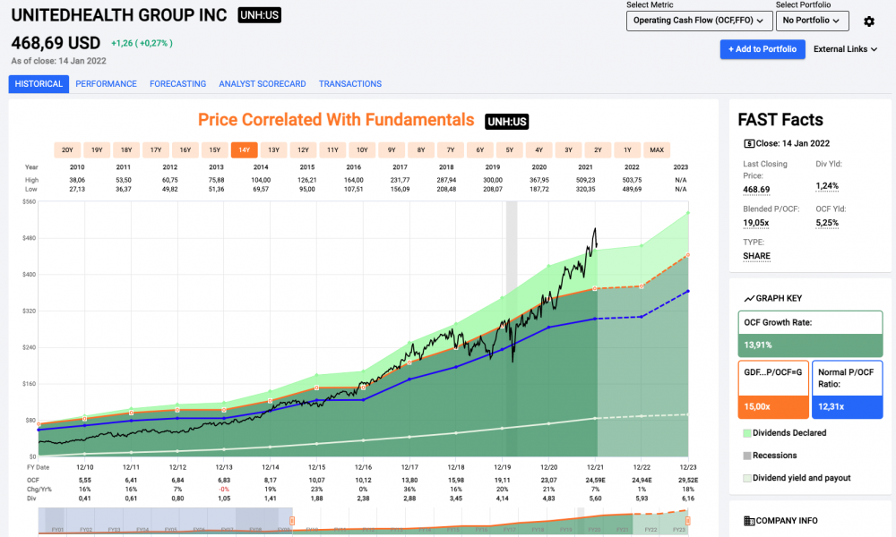Open the settings gear icon
This screenshot has height=537, width=896.
tap(868, 21)
